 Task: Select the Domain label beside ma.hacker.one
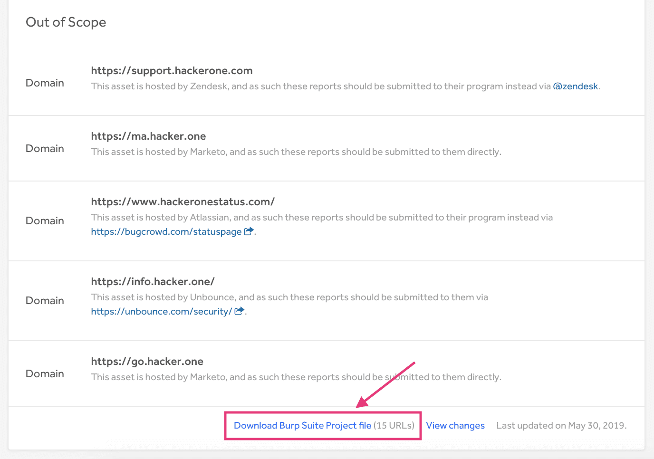point(45,149)
